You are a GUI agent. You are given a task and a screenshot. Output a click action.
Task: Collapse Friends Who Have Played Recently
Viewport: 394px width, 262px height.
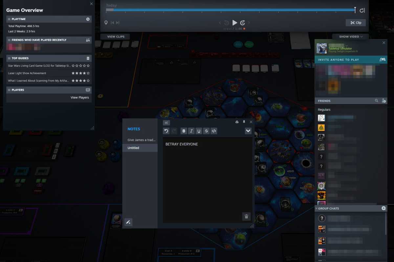pos(49,40)
